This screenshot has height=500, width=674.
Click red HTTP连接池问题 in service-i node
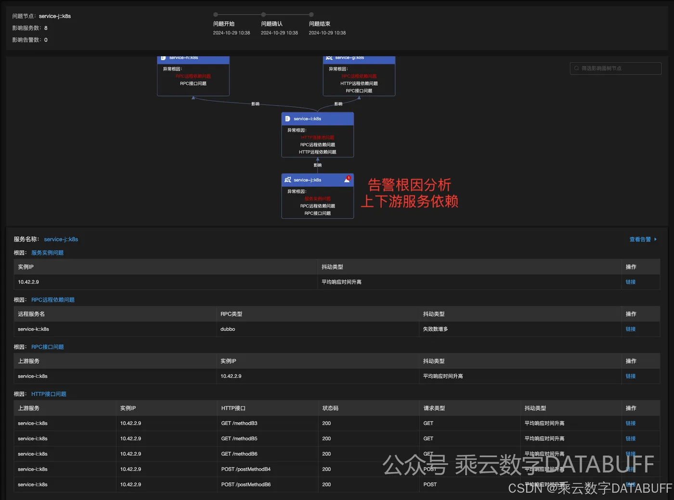click(318, 138)
